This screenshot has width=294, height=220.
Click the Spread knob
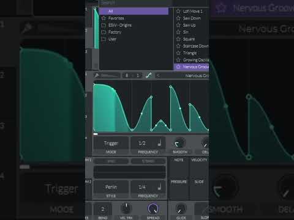click(153, 208)
